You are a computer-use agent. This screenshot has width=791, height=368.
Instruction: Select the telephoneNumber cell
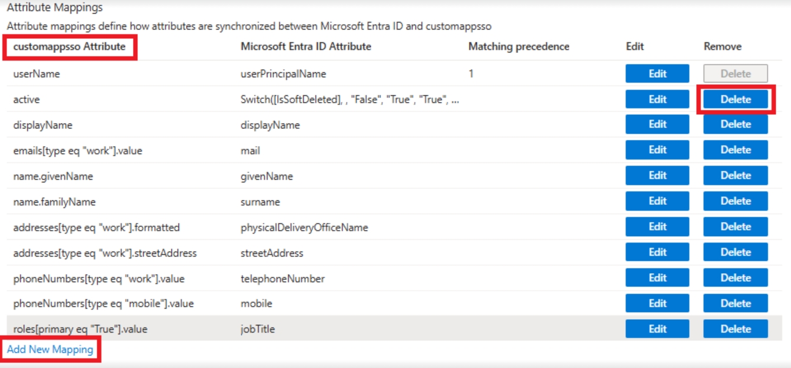click(x=283, y=279)
